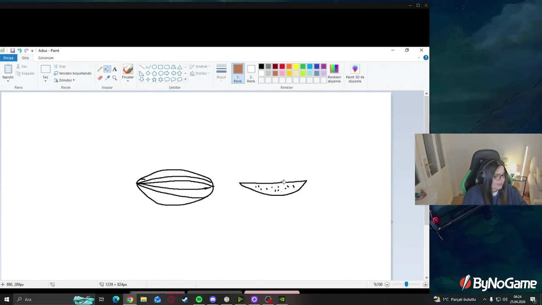Choose the Rounded rectangle shape
This screenshot has height=305, width=542.
click(x=167, y=67)
